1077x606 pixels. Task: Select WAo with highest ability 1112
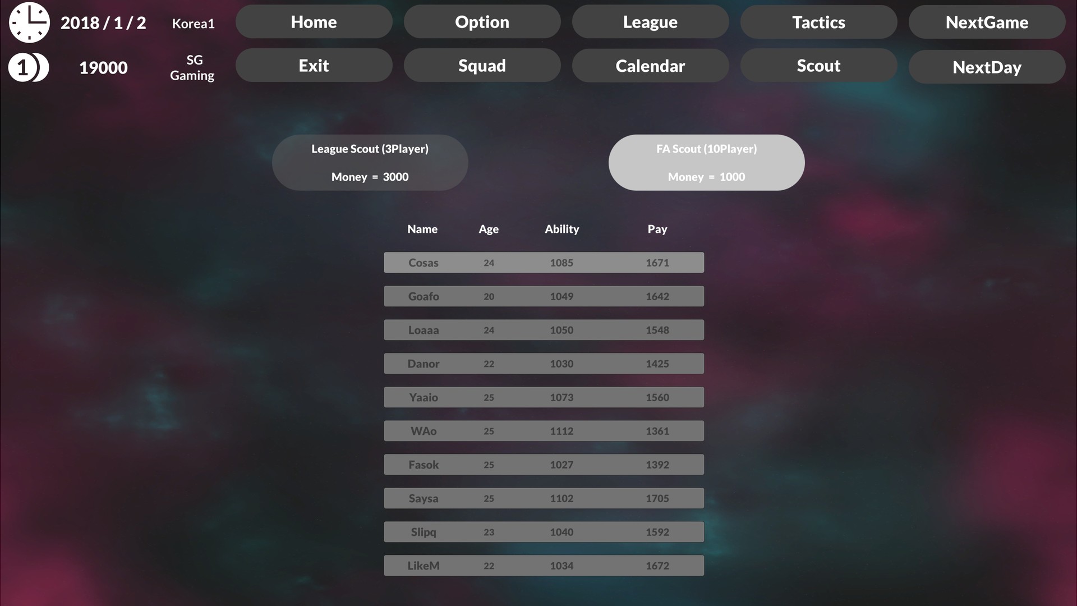click(544, 430)
